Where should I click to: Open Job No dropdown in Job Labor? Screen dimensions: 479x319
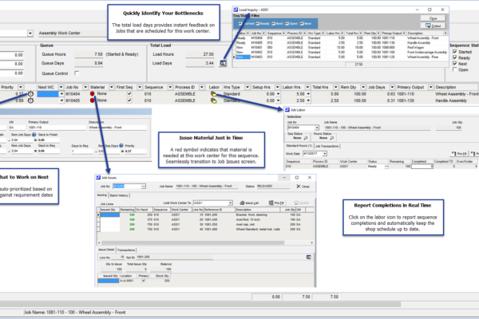click(x=316, y=128)
